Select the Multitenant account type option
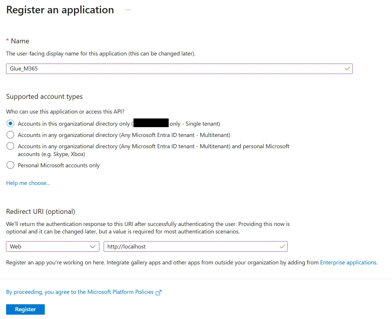The height and width of the screenshot is (319, 392). 10,135
